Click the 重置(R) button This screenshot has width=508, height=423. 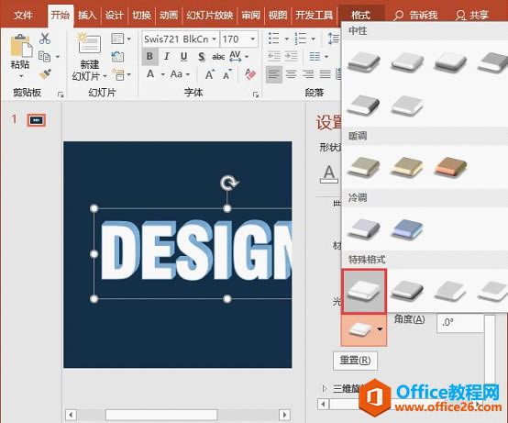[355, 361]
